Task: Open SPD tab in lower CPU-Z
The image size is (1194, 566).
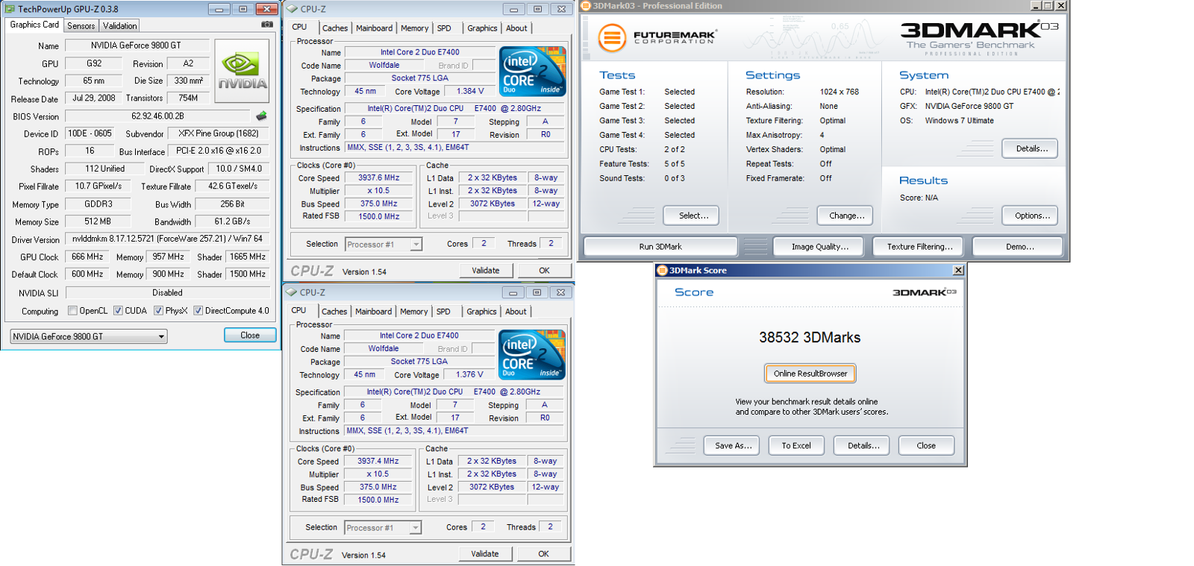Action: coord(443,312)
